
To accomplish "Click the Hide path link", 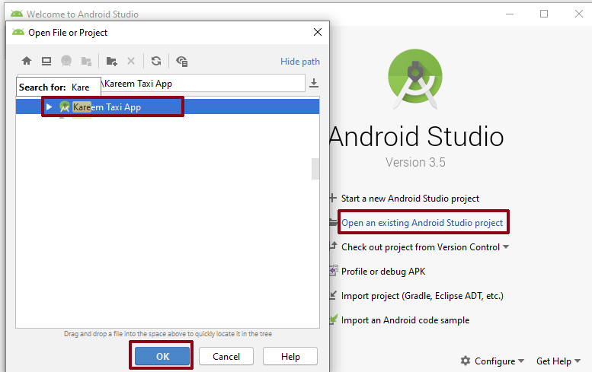I will (x=300, y=62).
